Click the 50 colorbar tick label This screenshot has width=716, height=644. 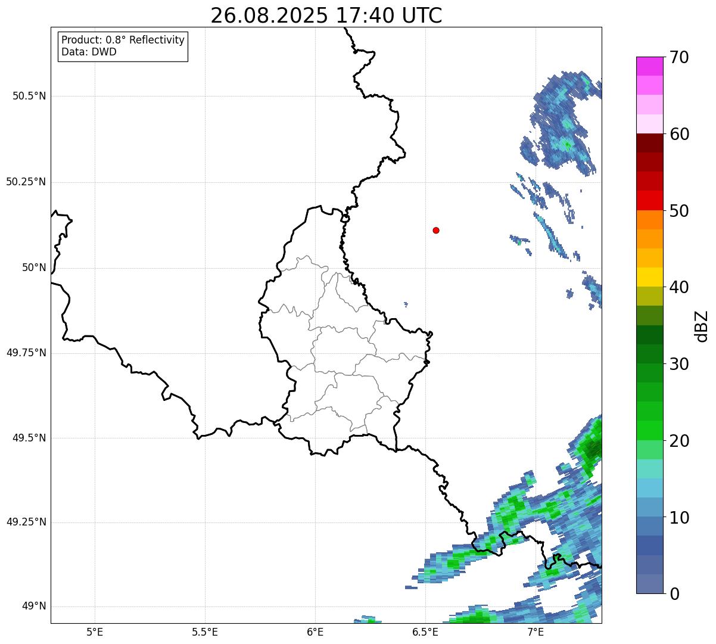point(679,211)
